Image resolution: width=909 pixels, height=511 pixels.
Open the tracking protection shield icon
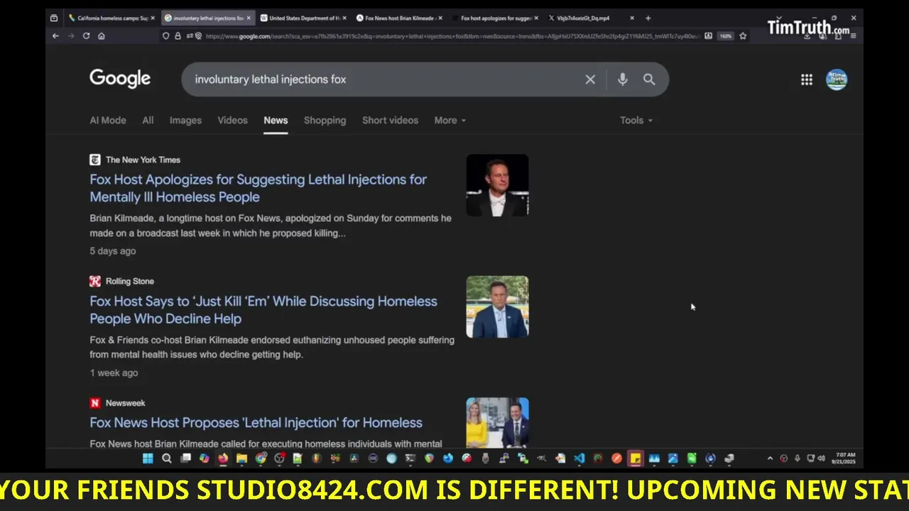click(165, 36)
